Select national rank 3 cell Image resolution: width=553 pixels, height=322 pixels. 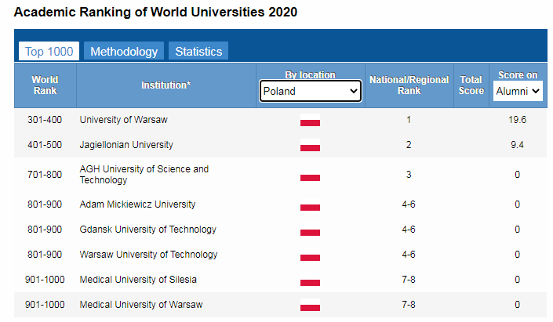click(x=409, y=175)
